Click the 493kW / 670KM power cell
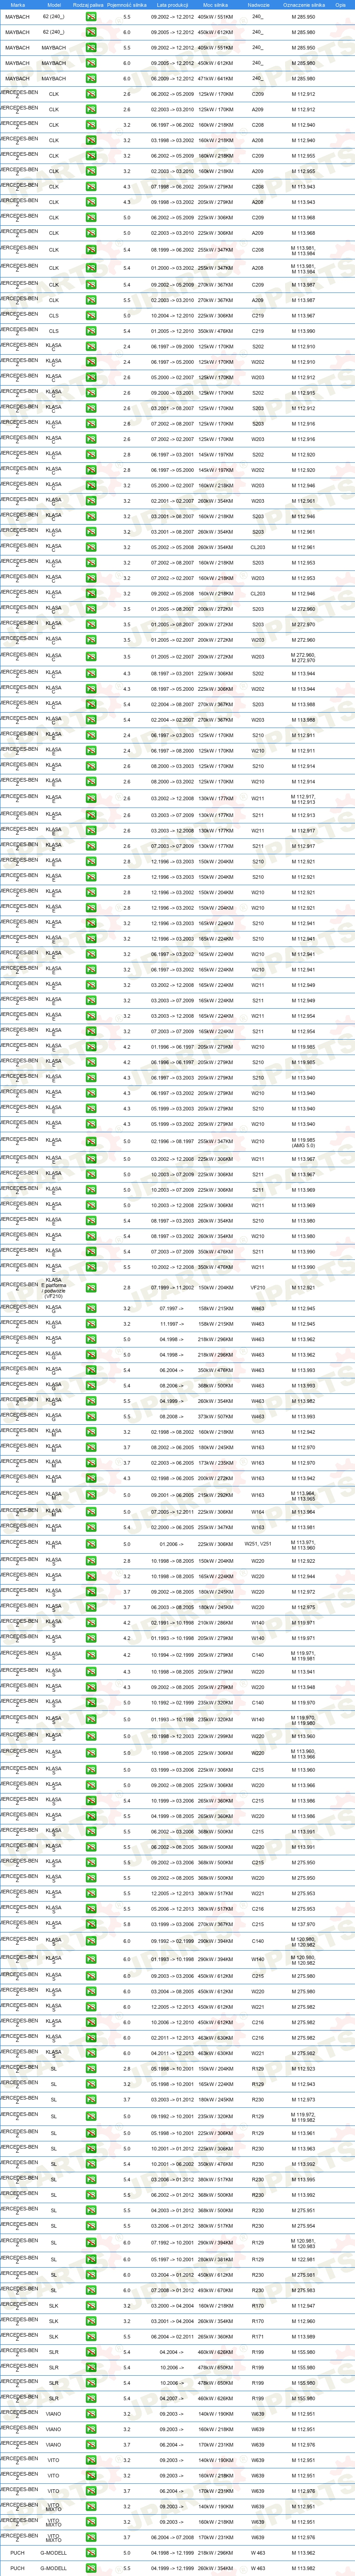The height and width of the screenshot is (2576, 355). pos(216,2290)
